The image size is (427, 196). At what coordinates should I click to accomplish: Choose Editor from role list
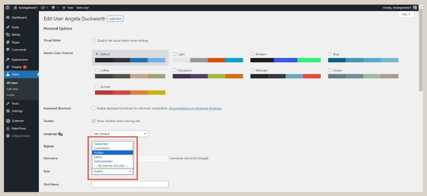pos(113,157)
